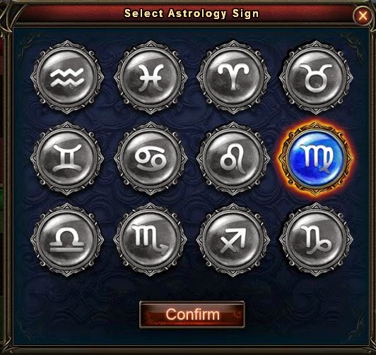Activate the medallion with wavy lines
Screen dimensions: 376x355
[x=67, y=77]
